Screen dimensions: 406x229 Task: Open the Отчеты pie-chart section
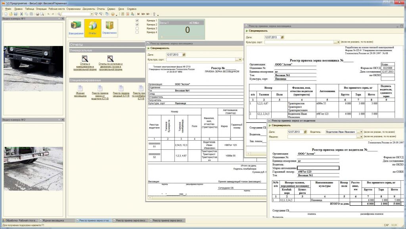[x=93, y=28]
